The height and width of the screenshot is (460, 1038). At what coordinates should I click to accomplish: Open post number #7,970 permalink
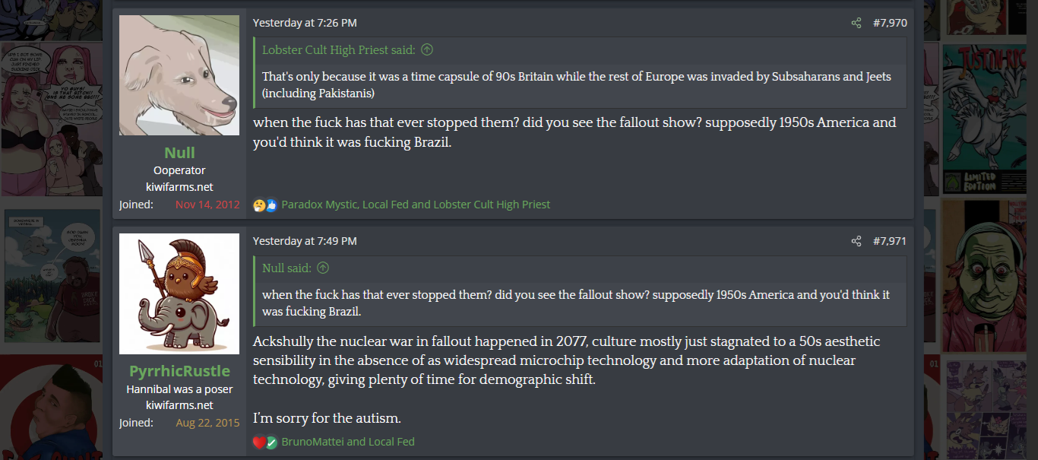click(890, 23)
